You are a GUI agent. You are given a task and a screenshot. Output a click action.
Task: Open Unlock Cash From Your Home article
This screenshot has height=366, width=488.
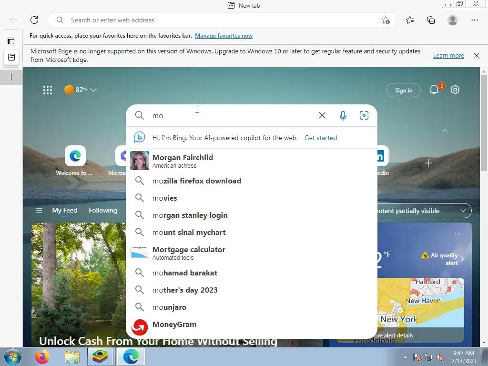[x=158, y=341]
